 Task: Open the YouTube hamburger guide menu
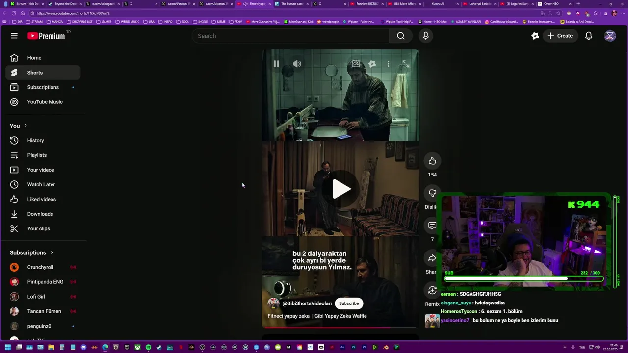tap(14, 36)
